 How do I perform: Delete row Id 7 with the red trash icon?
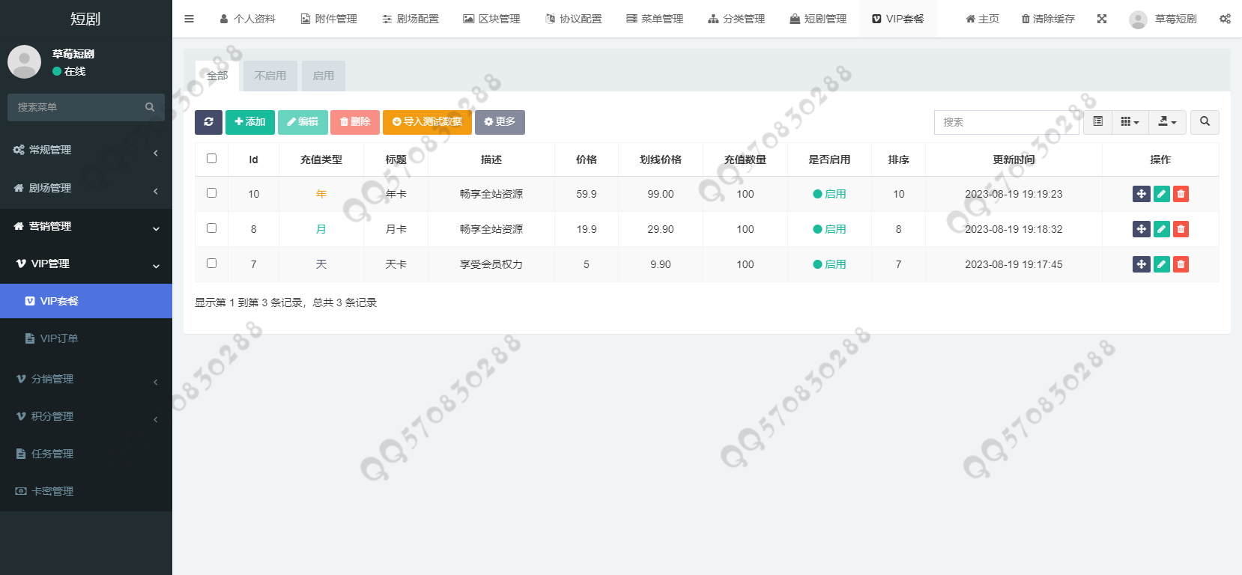[1181, 264]
